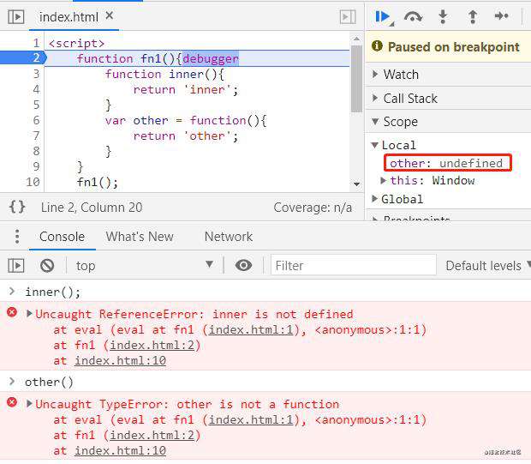
Task: Open index.html:2 link in ReferenceError trace
Action: [152, 346]
